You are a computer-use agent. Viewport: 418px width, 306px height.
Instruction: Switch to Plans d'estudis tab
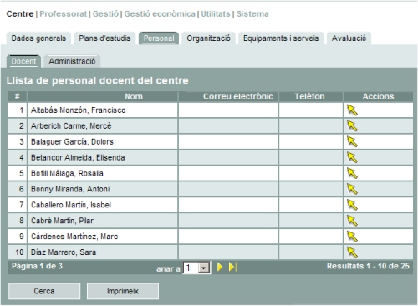pyautogui.click(x=104, y=38)
